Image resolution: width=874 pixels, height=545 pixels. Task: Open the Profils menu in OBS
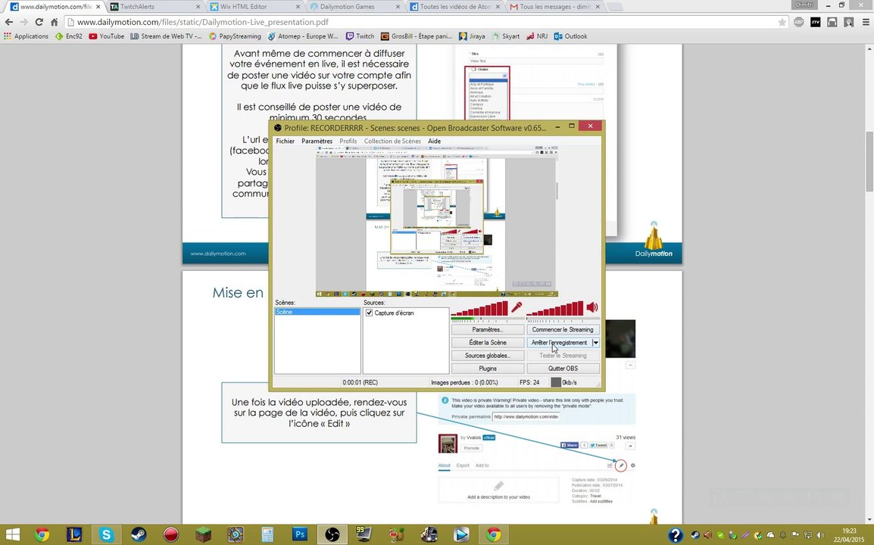click(x=348, y=141)
